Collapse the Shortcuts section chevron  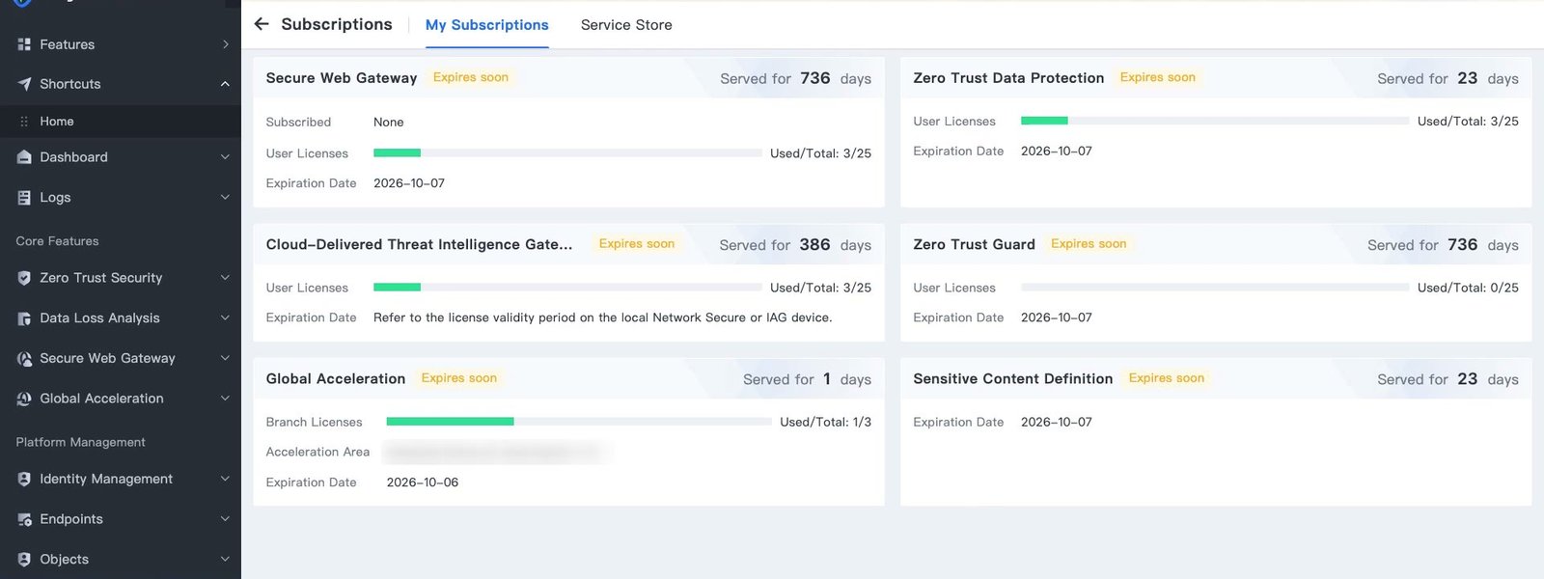pyautogui.click(x=225, y=84)
